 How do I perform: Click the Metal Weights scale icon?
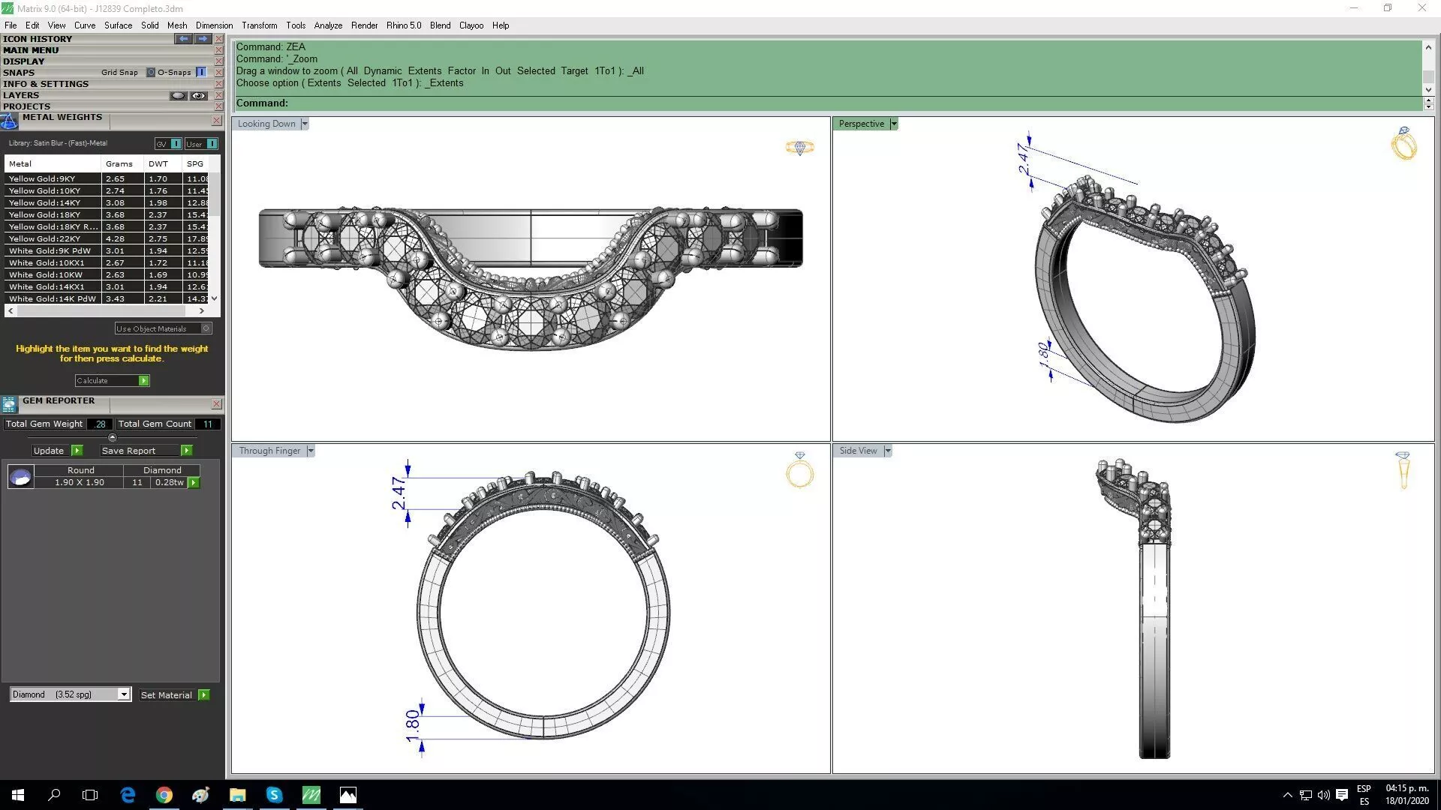click(9, 121)
